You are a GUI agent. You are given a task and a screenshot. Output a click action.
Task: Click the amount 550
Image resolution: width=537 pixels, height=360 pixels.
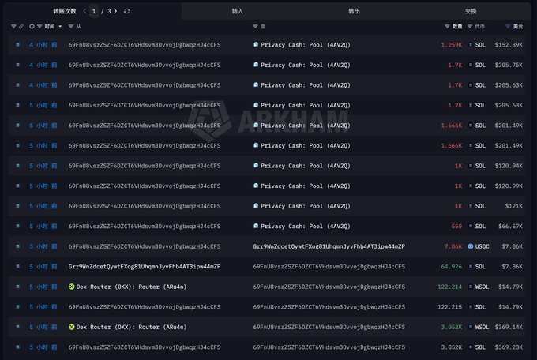click(x=456, y=226)
